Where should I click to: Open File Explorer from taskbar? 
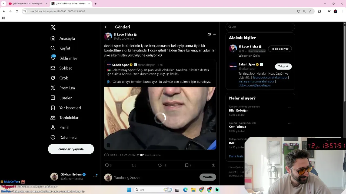[193, 190]
